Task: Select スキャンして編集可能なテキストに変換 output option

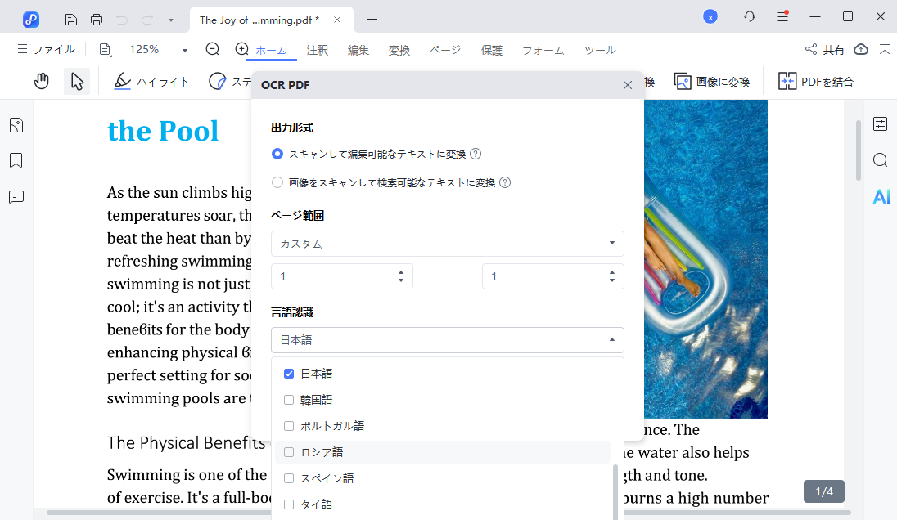Action: (277, 154)
